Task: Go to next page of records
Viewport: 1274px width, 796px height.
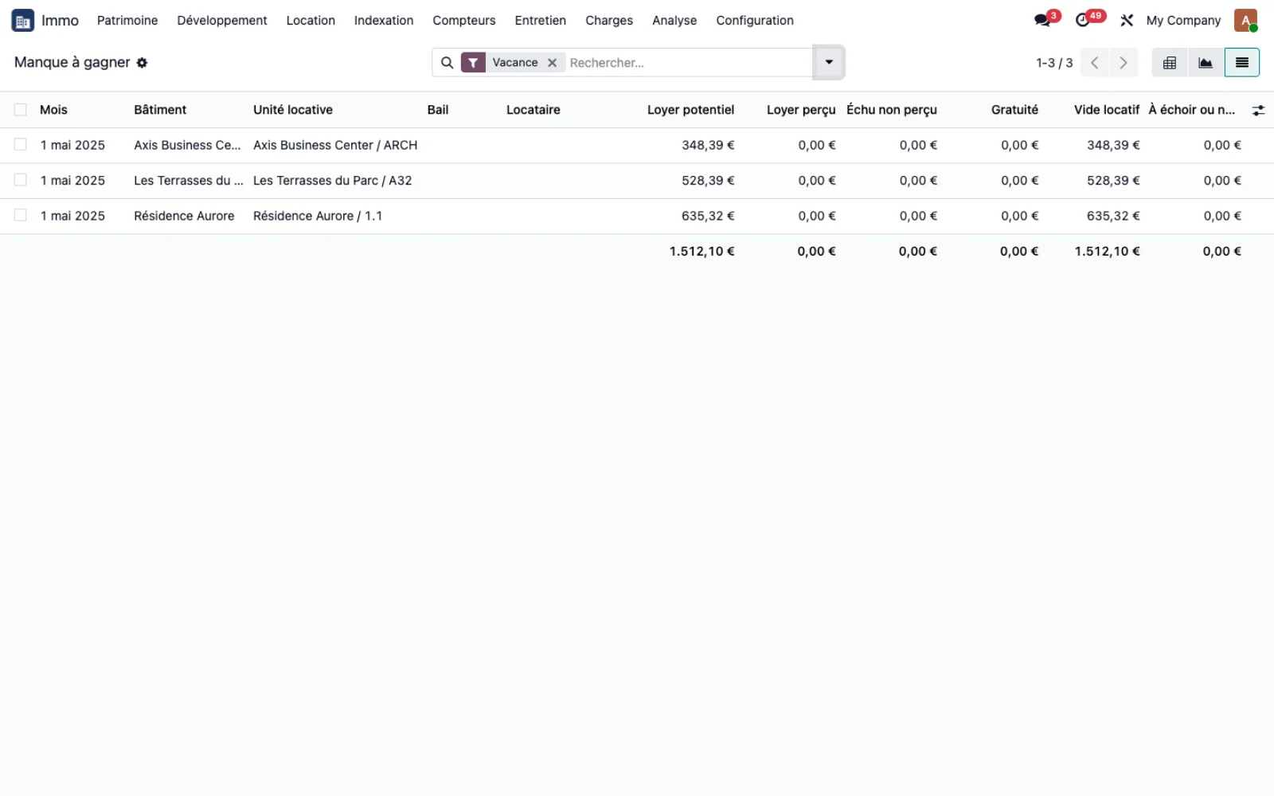Action: pyautogui.click(x=1124, y=63)
